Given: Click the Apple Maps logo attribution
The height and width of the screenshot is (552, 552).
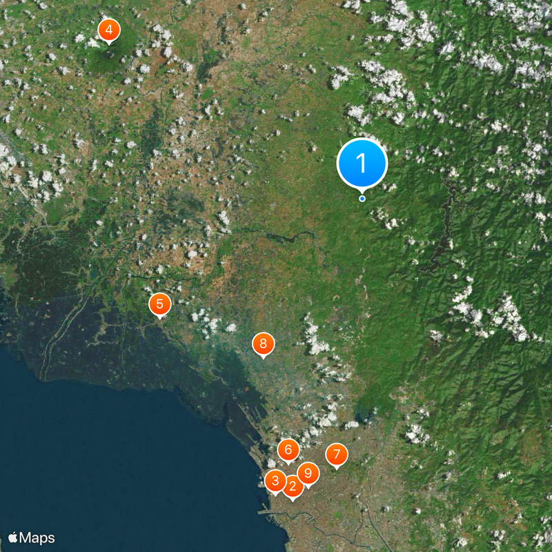Looking at the screenshot, I should click(x=31, y=538).
